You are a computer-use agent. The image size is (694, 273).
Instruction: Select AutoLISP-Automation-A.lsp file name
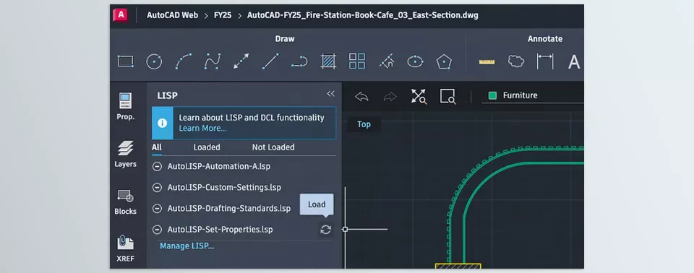[218, 167]
